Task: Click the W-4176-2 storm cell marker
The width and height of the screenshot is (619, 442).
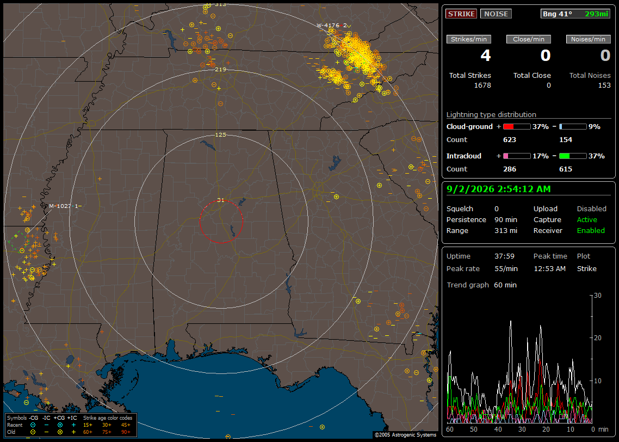Action: coord(333,25)
